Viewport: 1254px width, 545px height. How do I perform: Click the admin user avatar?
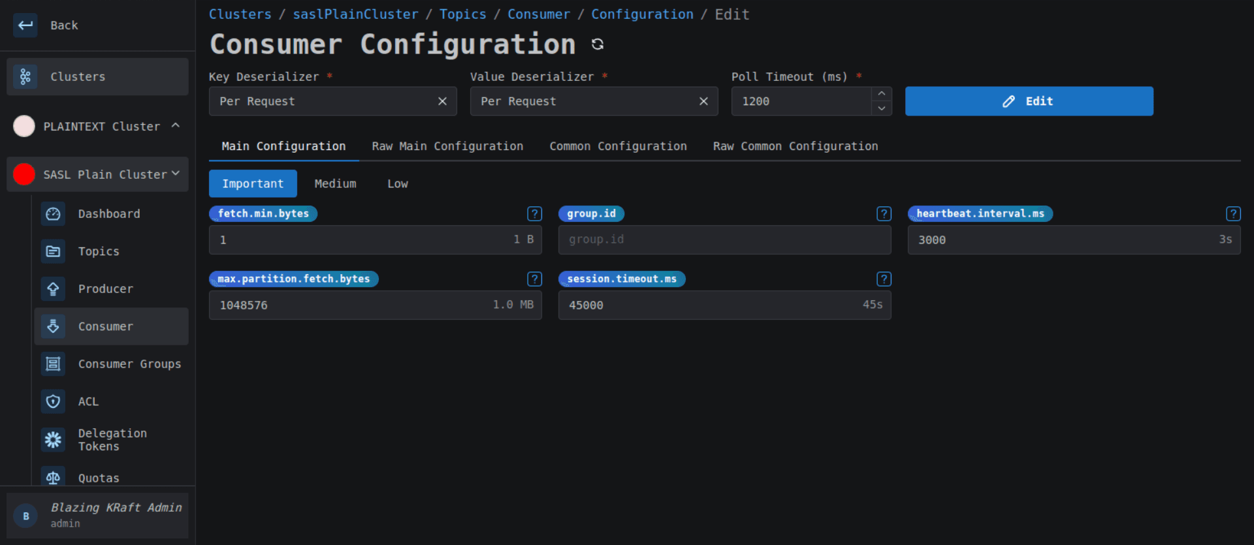coord(26,516)
